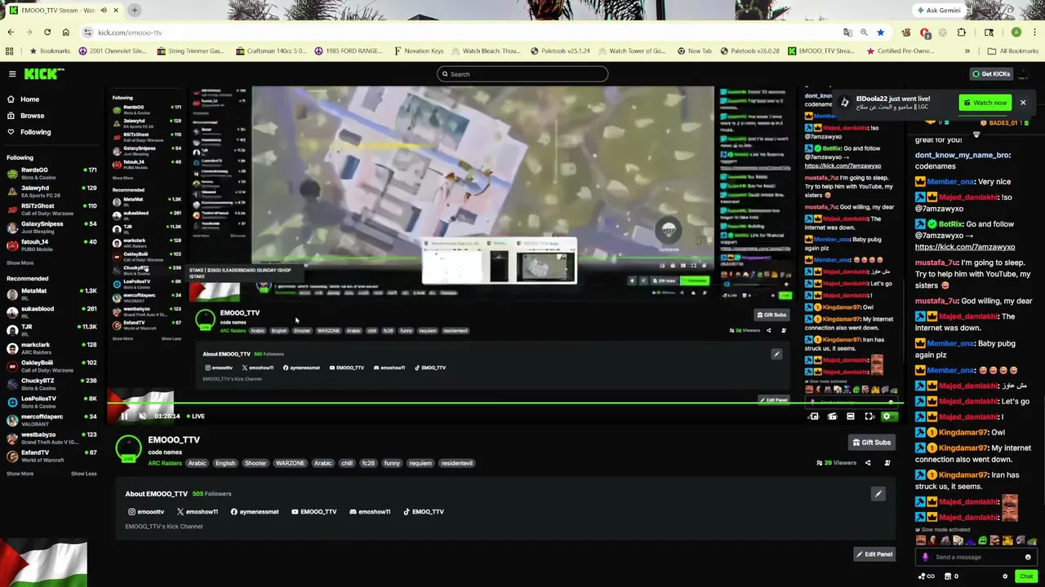The width and height of the screenshot is (1045, 587).
Task: Open player settings gear icon
Action: tap(887, 416)
